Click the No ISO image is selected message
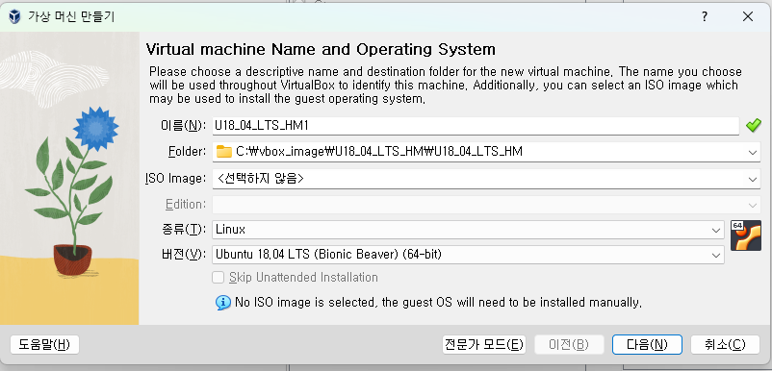This screenshot has width=772, height=371. coord(438,302)
